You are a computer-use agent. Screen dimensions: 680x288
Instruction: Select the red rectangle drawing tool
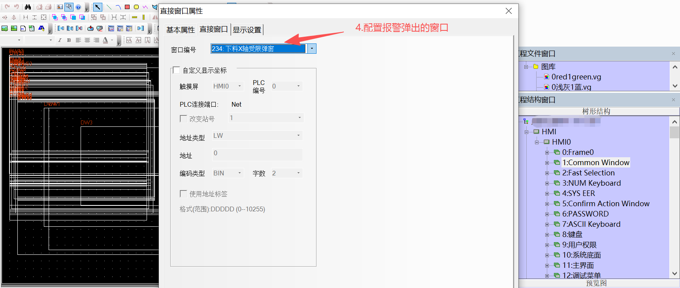pos(127,7)
